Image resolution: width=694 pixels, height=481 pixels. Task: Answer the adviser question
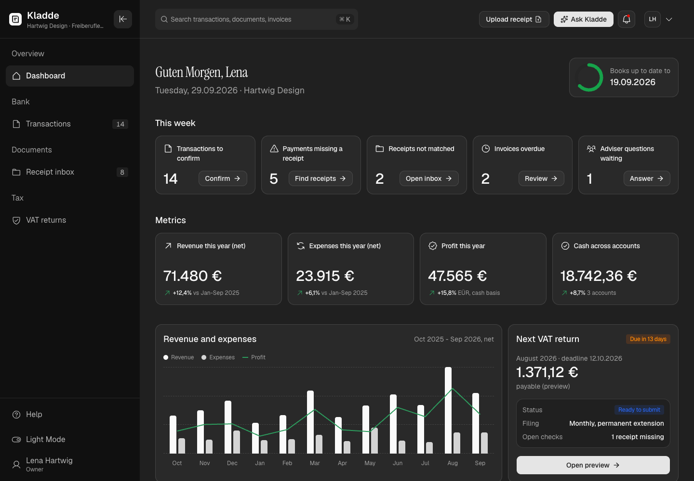647,178
